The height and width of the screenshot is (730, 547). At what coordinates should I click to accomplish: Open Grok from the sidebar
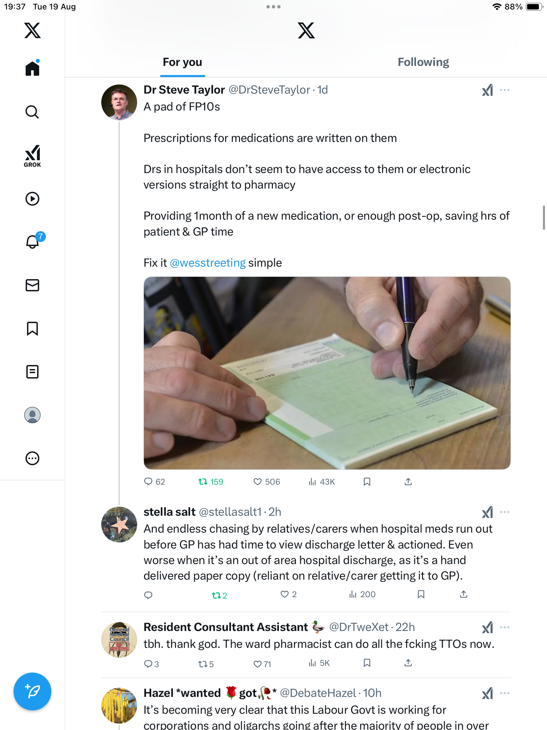tap(32, 156)
